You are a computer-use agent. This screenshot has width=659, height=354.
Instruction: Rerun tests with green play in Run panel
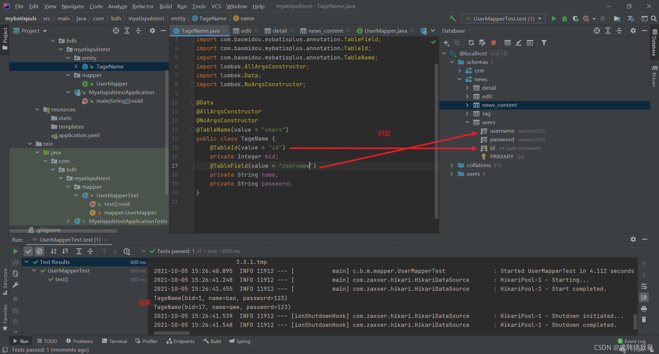(x=15, y=251)
